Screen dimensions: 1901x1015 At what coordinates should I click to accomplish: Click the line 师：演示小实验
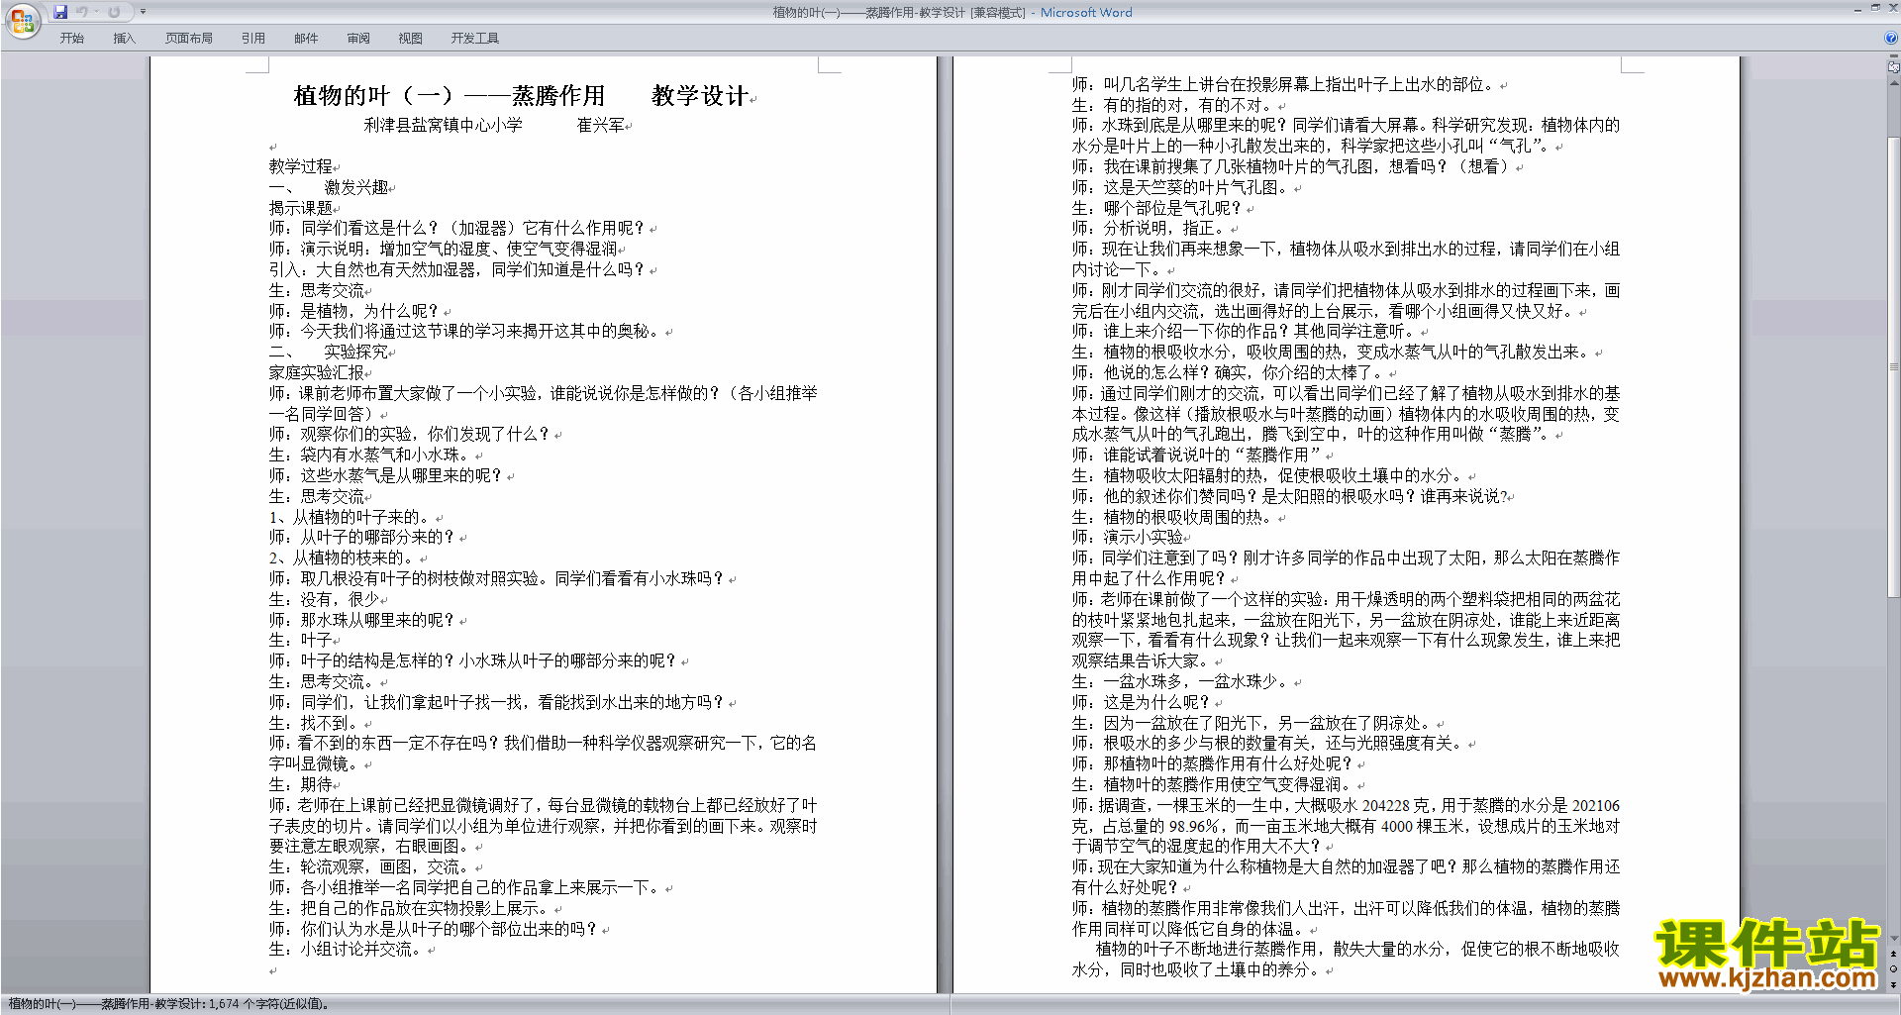1128,537
